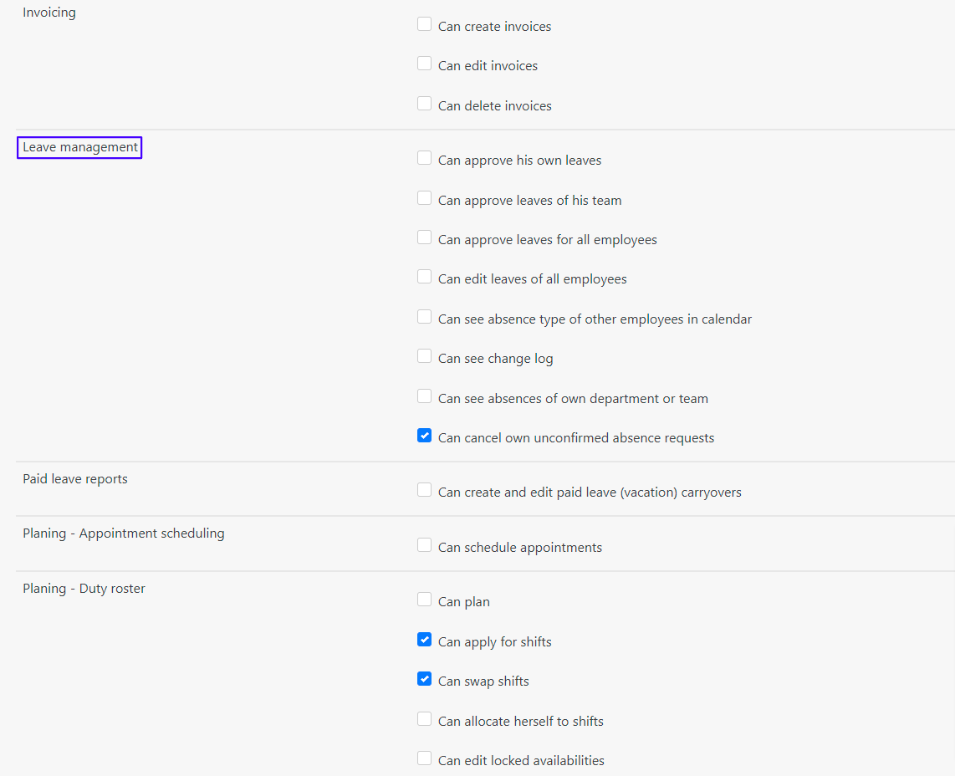
Task: Enable 'Can create invoices' checkbox
Action: click(x=424, y=24)
